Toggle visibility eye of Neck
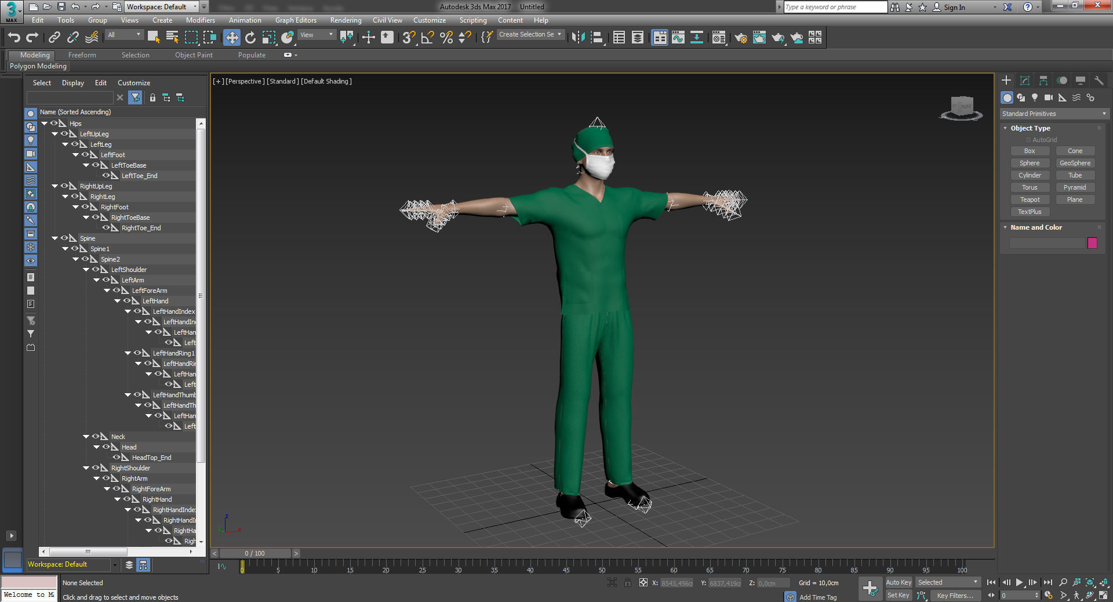Image resolution: width=1113 pixels, height=602 pixels. point(96,436)
